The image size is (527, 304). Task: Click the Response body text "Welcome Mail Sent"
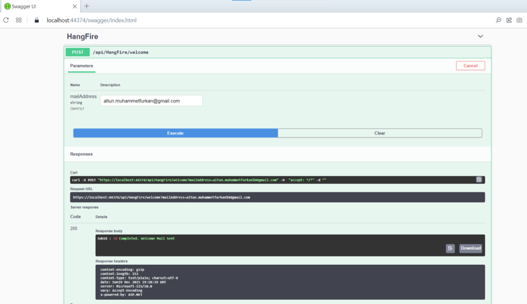[x=158, y=238]
